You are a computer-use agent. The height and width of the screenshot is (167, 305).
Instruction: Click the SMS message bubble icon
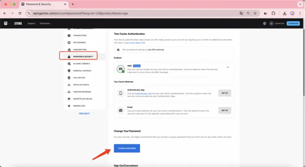tap(121, 69)
